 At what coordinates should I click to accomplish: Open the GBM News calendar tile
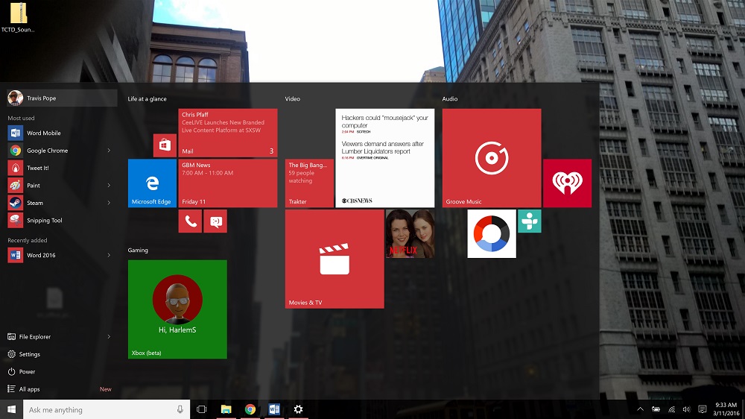click(x=227, y=183)
